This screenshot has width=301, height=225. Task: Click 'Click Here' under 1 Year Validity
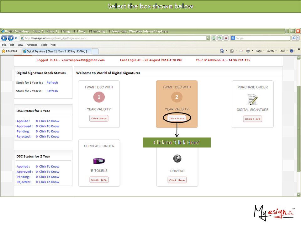pyautogui.click(x=99, y=118)
